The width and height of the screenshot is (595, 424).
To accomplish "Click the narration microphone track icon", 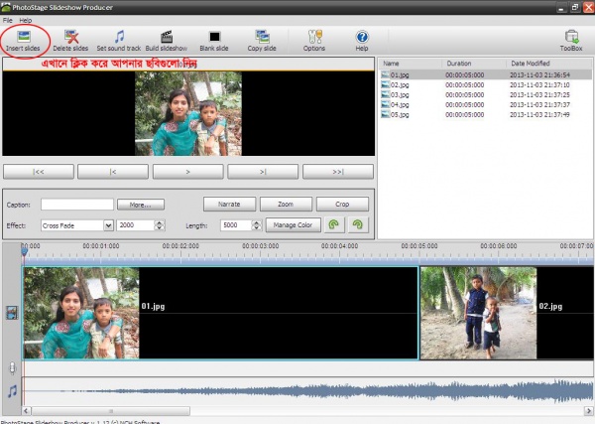I will point(12,368).
